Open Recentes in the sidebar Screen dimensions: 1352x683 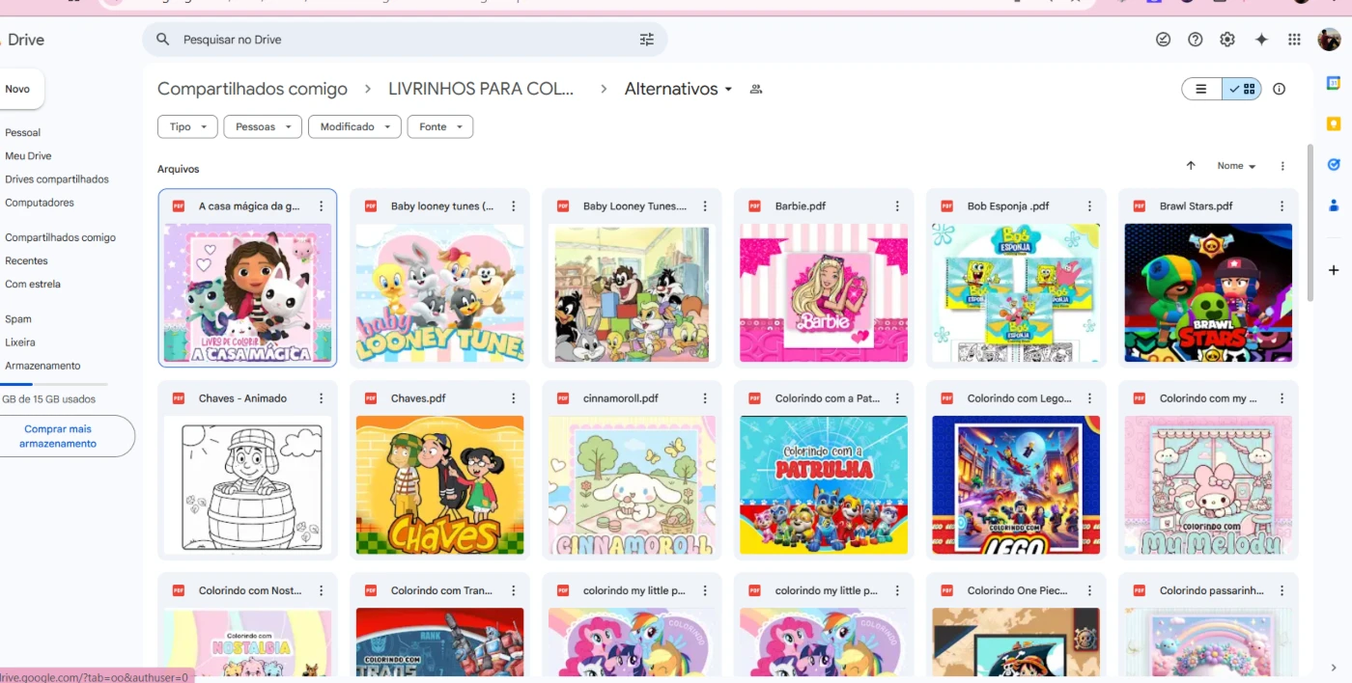pyautogui.click(x=26, y=260)
